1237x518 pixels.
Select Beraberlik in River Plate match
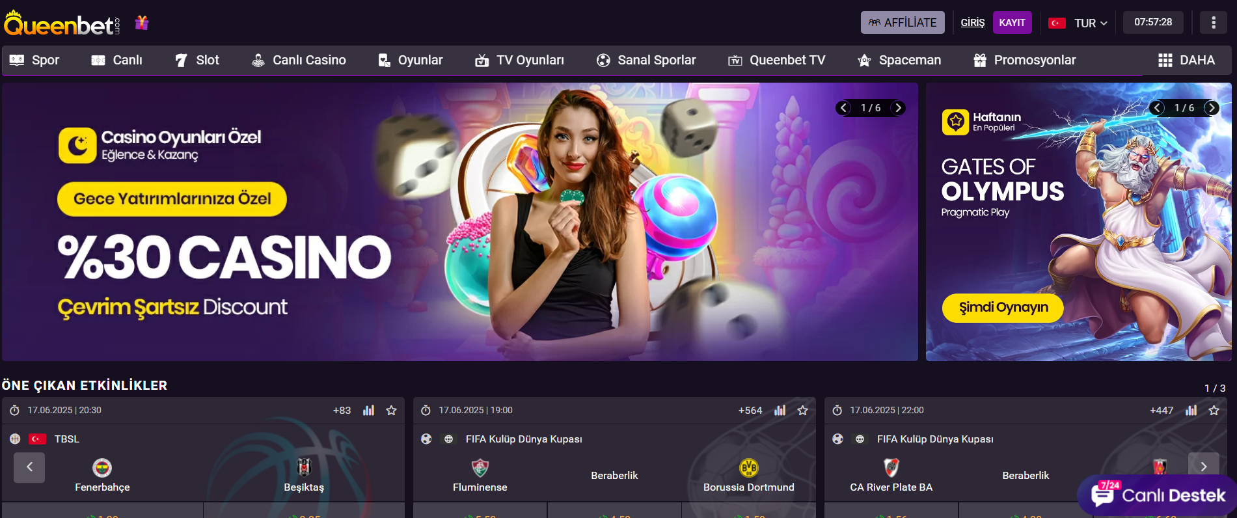[x=1026, y=476]
